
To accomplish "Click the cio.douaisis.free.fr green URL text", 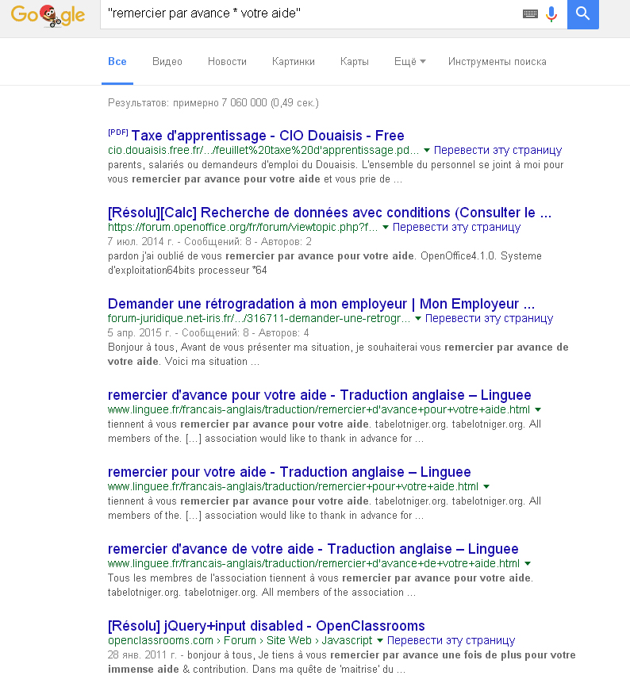I will (x=263, y=150).
